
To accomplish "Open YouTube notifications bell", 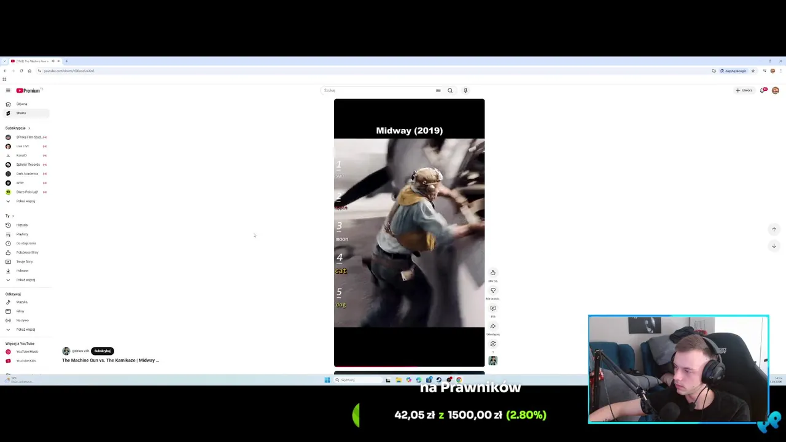I will click(x=763, y=90).
